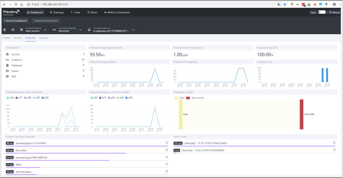The height and width of the screenshot is (178, 343).
Task: Open the Database Dashboard
Action: (46, 21)
